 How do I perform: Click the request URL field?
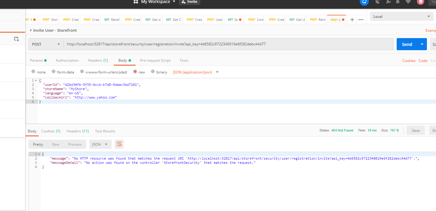pos(228,44)
